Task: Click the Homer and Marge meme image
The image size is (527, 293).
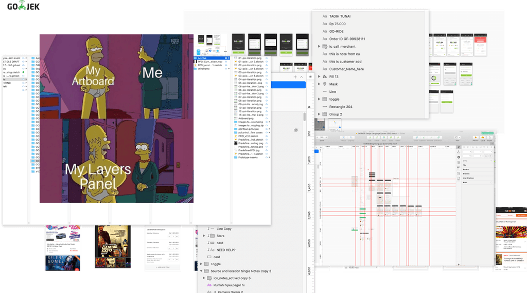Action: click(x=116, y=119)
